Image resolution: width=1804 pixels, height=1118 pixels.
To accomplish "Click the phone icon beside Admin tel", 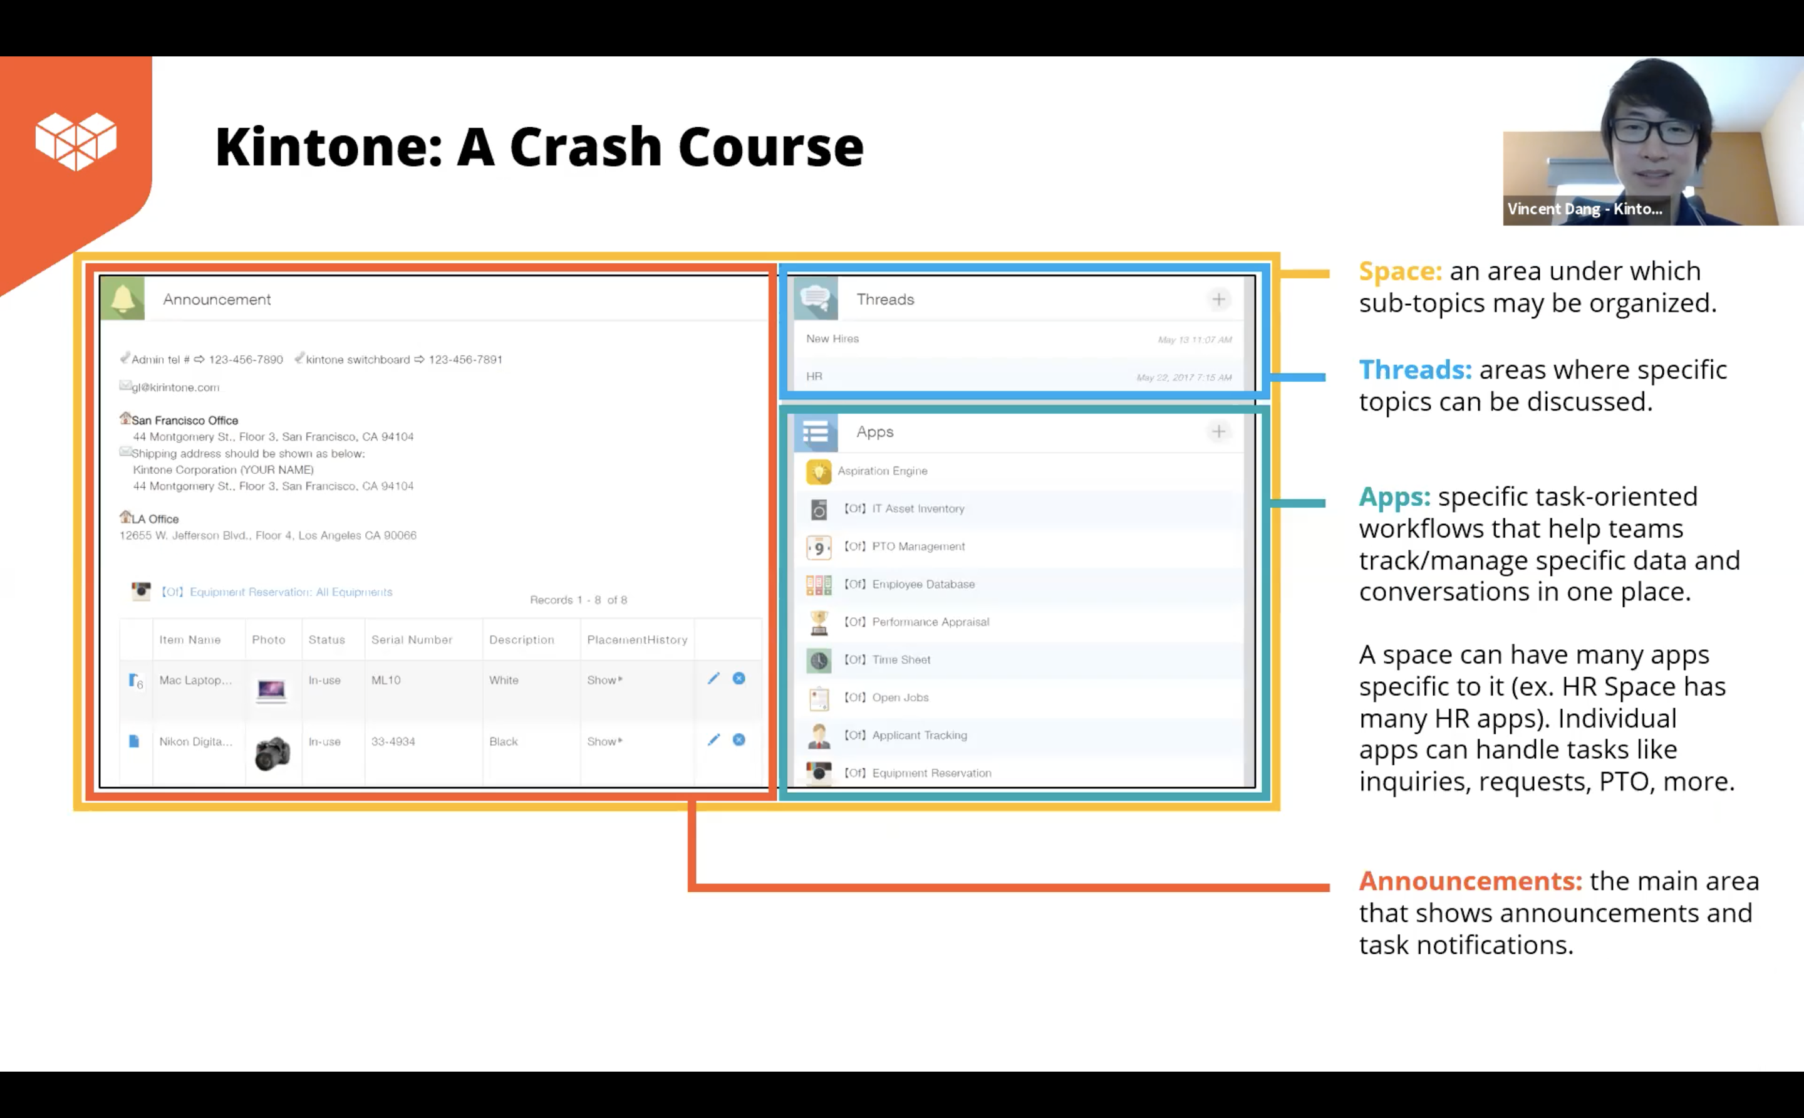I will (125, 358).
